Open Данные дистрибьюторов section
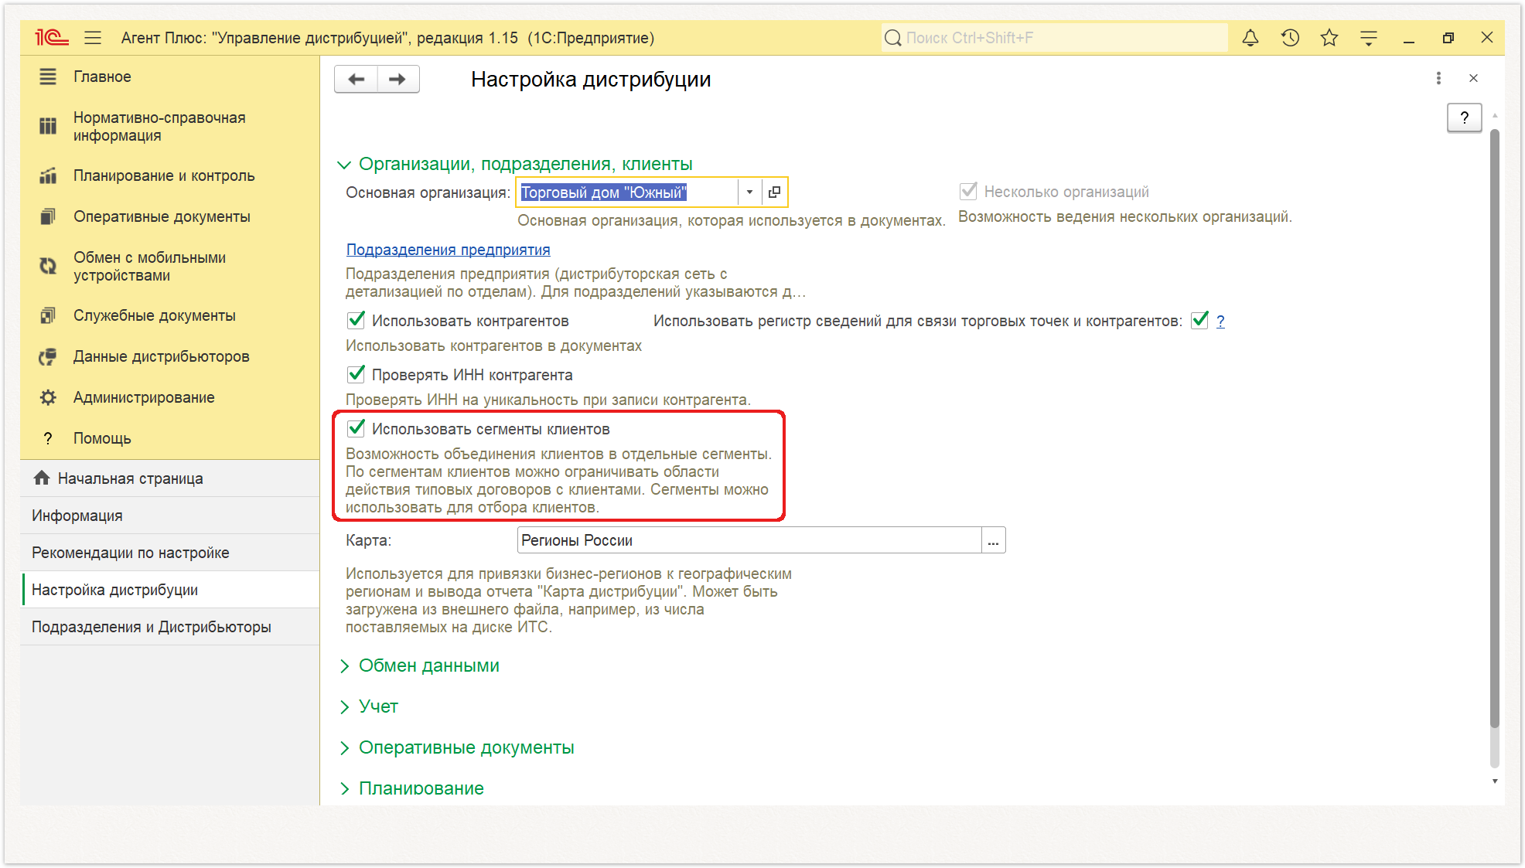Image resolution: width=1525 pixels, height=868 pixels. click(161, 356)
